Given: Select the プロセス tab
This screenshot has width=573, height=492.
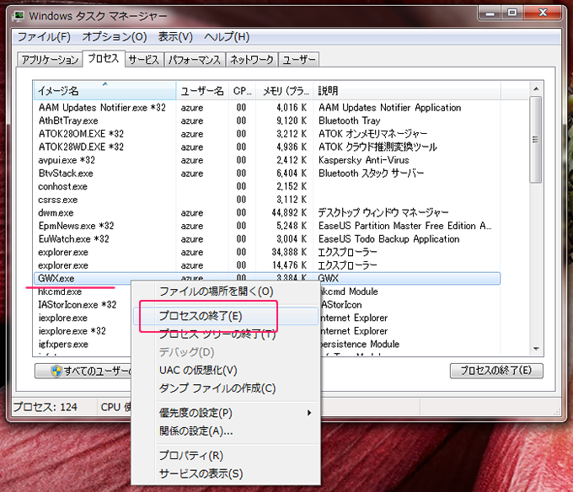Looking at the screenshot, I should pos(104,58).
